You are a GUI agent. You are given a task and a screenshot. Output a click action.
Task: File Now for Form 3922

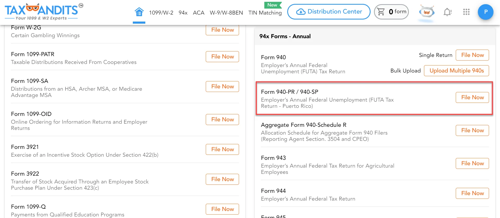222,179
